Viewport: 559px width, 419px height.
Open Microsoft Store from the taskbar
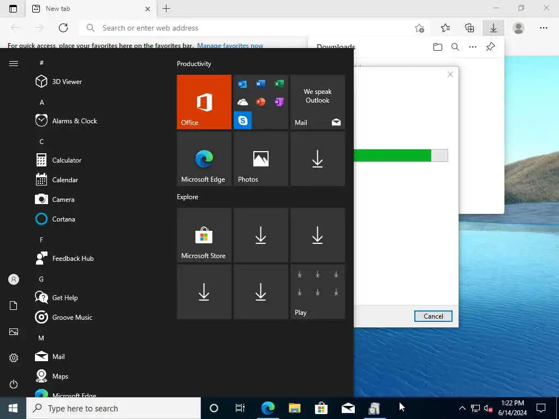click(321, 408)
